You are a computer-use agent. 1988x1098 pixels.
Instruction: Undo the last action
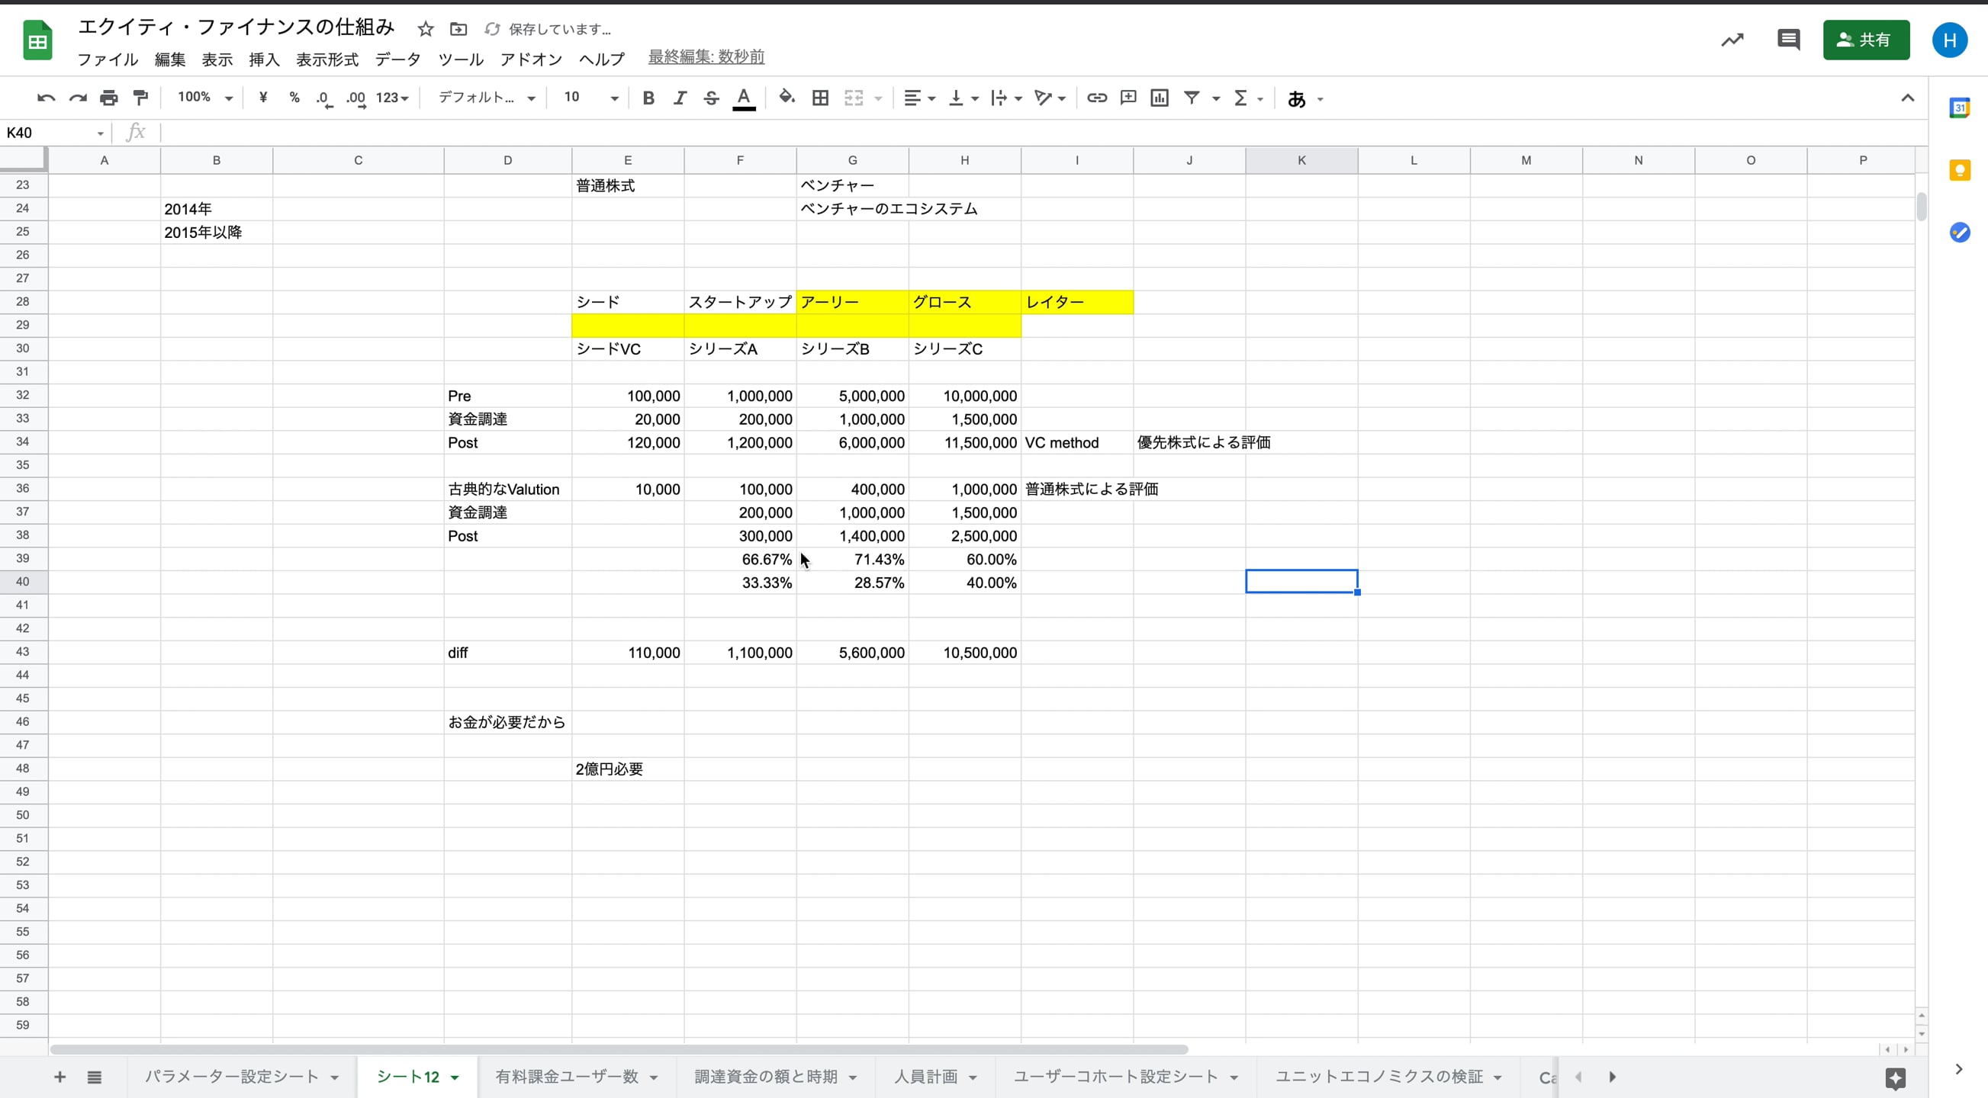point(46,98)
